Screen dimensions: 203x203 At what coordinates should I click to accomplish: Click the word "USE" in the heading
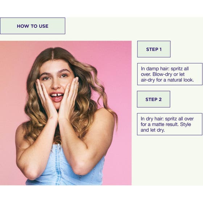(43, 26)
